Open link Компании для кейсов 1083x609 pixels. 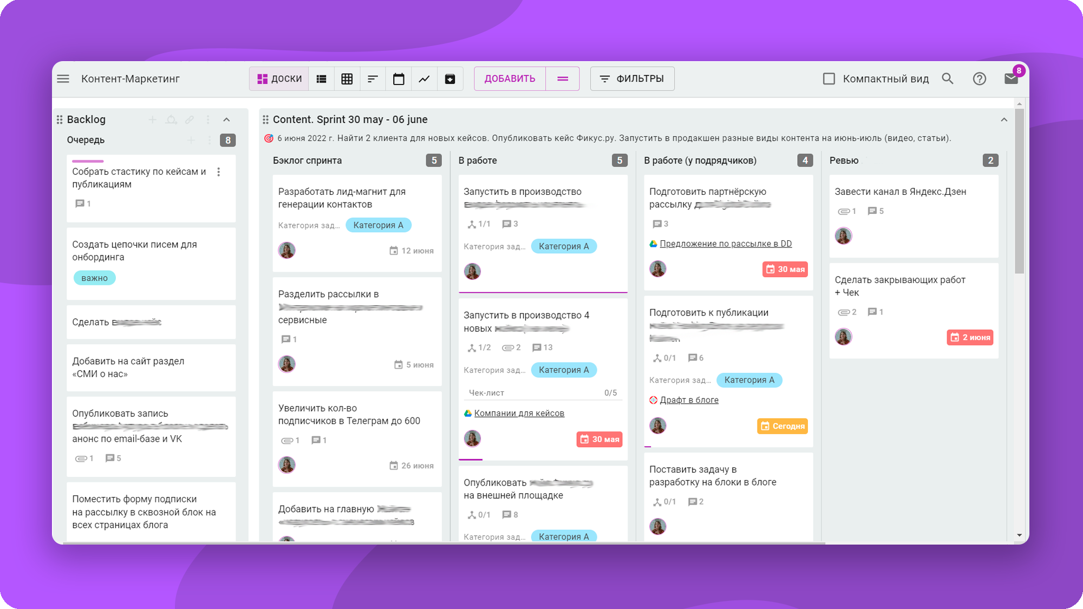(519, 414)
